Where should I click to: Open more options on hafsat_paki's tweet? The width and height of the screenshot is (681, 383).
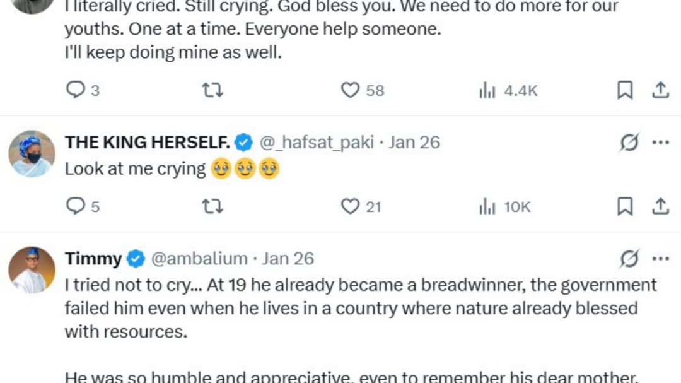point(660,143)
